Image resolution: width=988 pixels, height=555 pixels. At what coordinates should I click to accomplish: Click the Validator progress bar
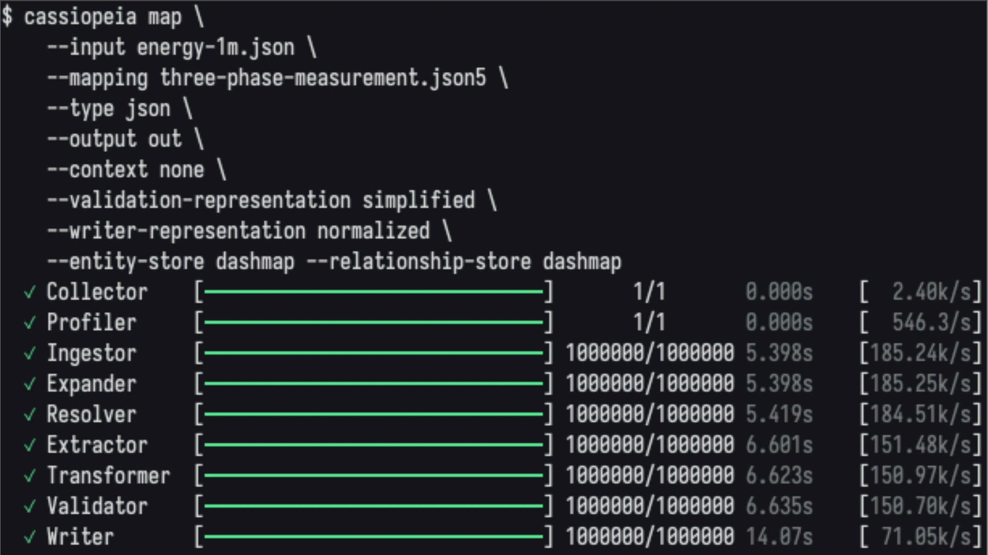tap(374, 506)
